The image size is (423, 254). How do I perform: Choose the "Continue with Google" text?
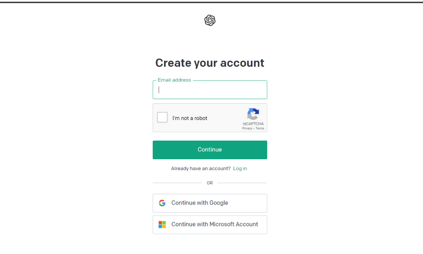200,203
